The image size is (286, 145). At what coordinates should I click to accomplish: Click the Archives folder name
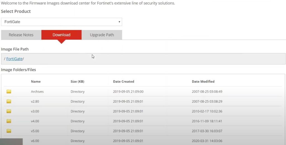[37, 92]
